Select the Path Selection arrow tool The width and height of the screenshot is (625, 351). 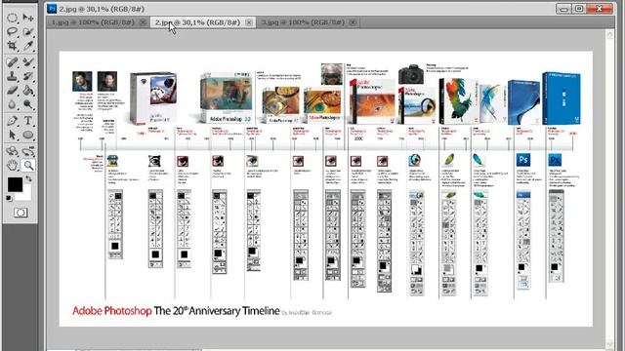coord(12,135)
